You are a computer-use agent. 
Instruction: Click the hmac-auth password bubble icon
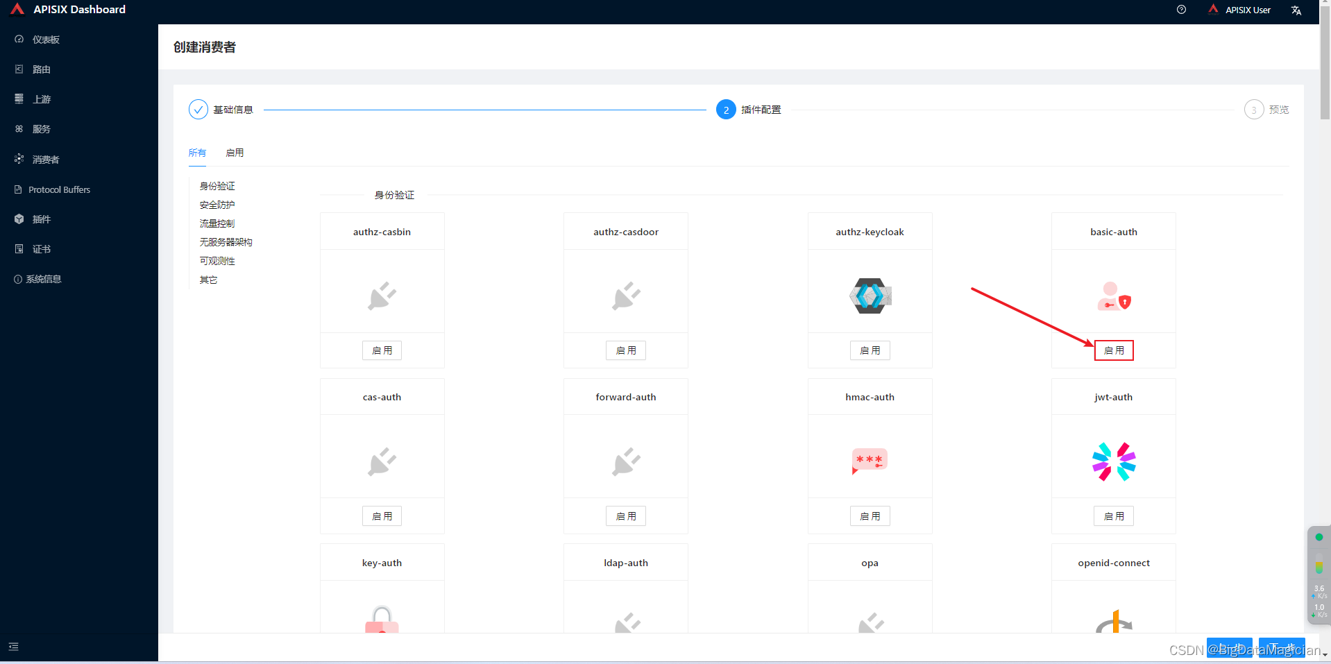click(870, 461)
